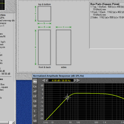The image size is (124, 124).
Task: Click the large right cursor arrow
Action: click(x=78, y=80)
